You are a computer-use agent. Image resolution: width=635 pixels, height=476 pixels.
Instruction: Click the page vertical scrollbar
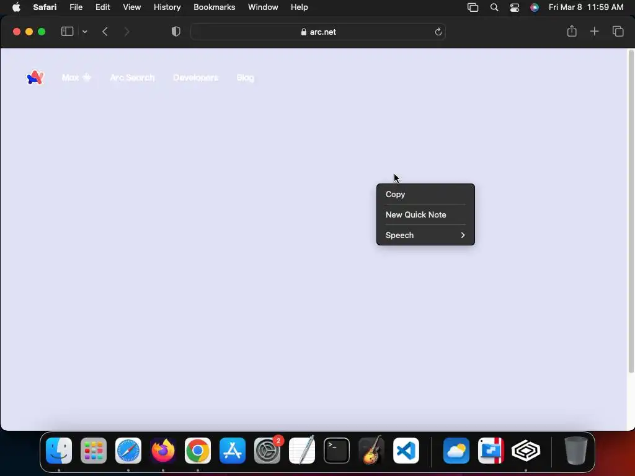(631, 211)
